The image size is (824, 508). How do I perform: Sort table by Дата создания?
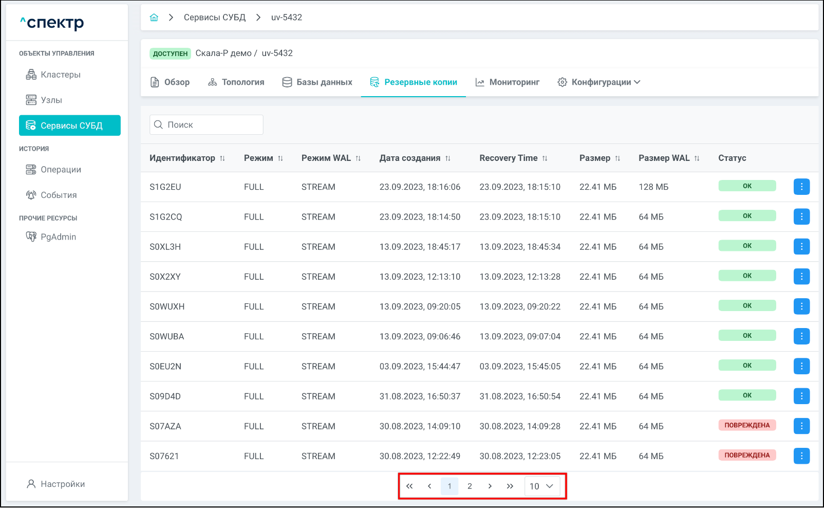pos(447,158)
